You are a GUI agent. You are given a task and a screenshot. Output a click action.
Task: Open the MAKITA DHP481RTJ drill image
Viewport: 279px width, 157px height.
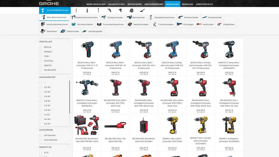pos(87,87)
